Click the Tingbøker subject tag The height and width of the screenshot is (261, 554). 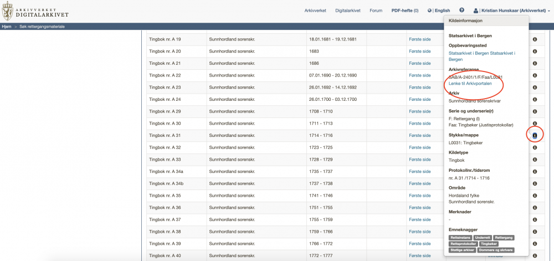click(489, 244)
